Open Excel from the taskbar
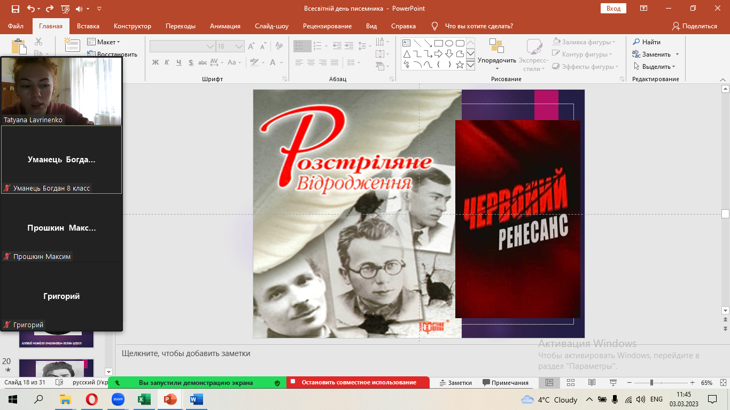 pyautogui.click(x=144, y=399)
